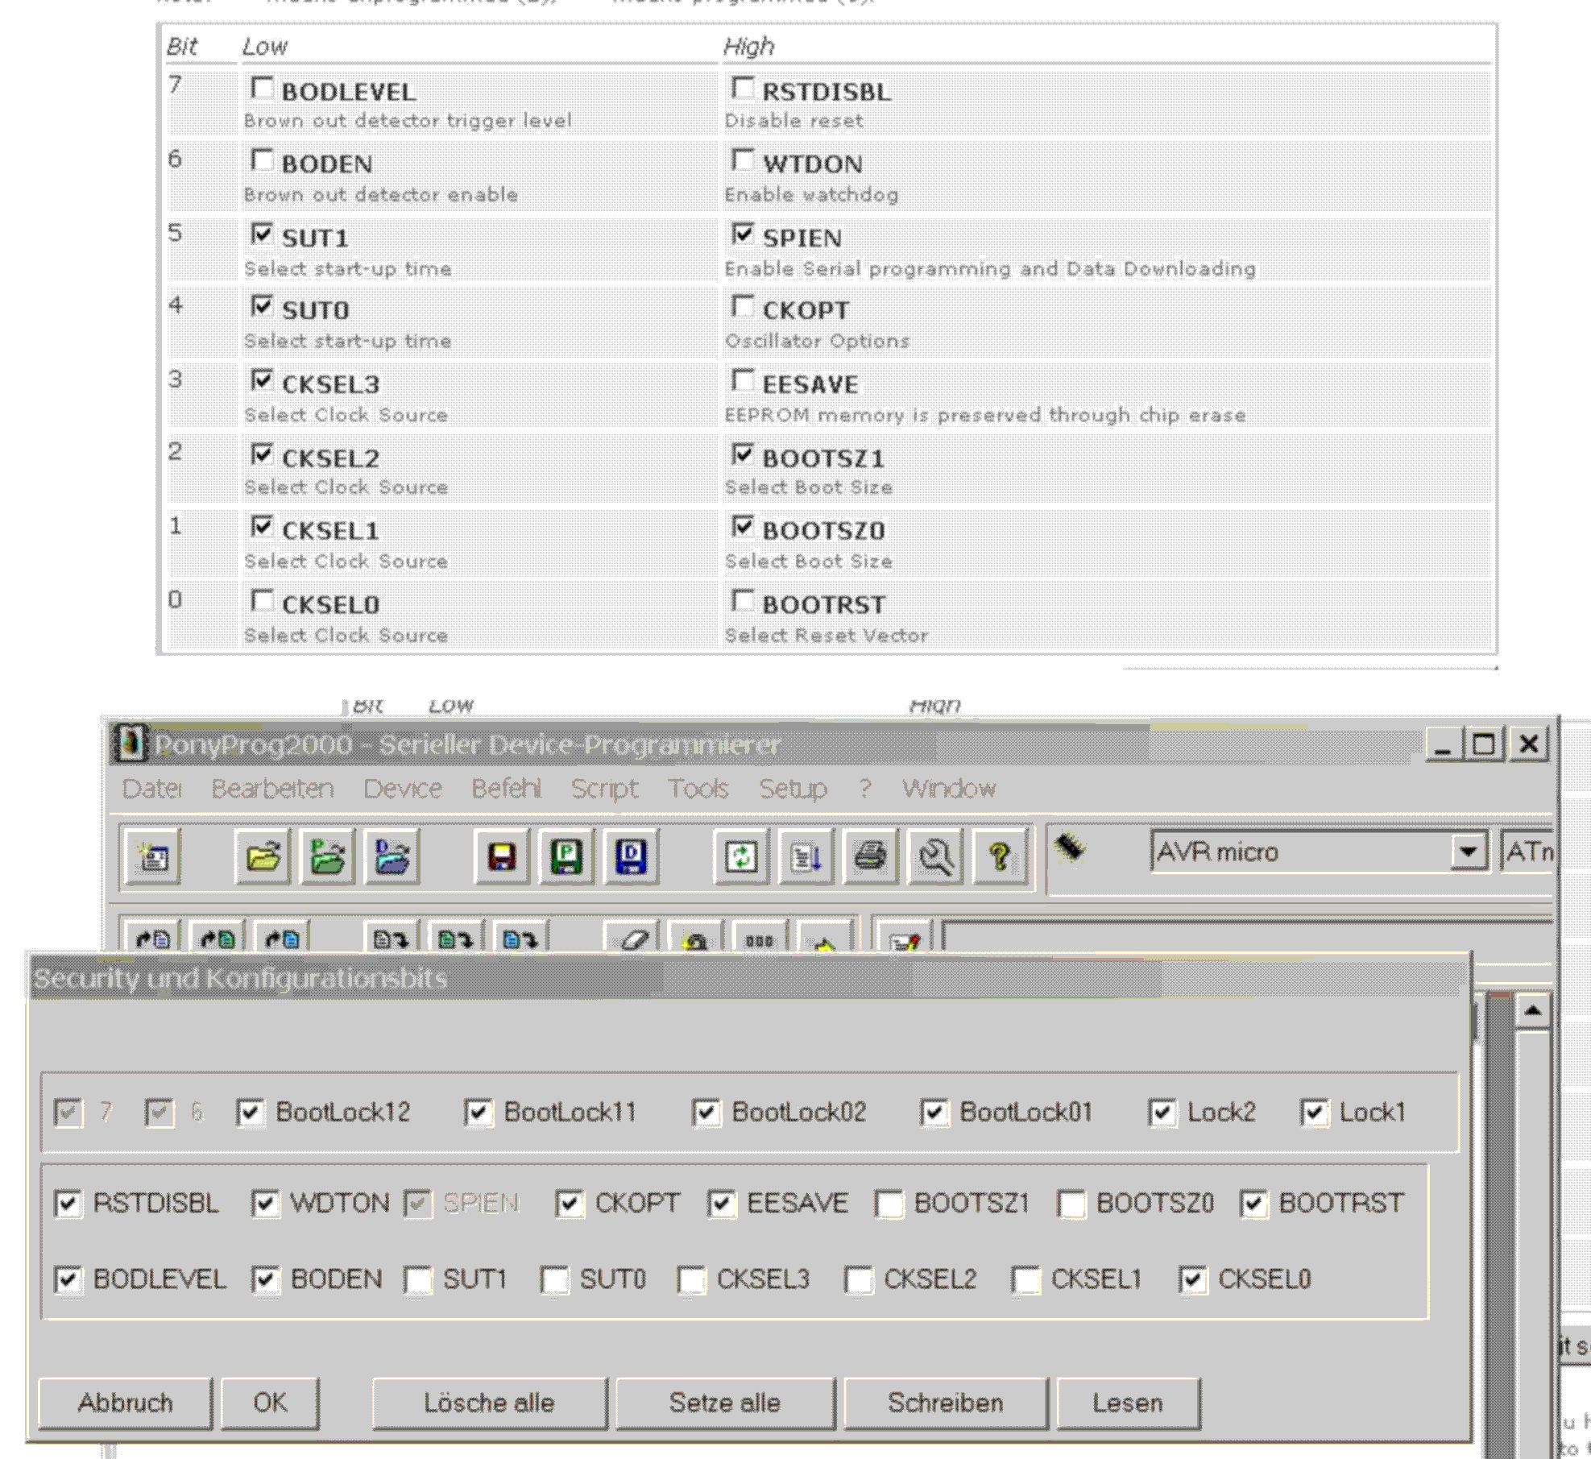
Task: Check the BODLEVEL box in the fuse table
Action: point(262,88)
